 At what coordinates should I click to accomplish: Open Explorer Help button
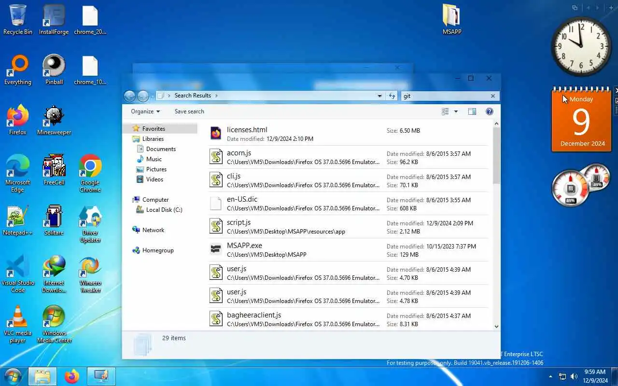490,111
